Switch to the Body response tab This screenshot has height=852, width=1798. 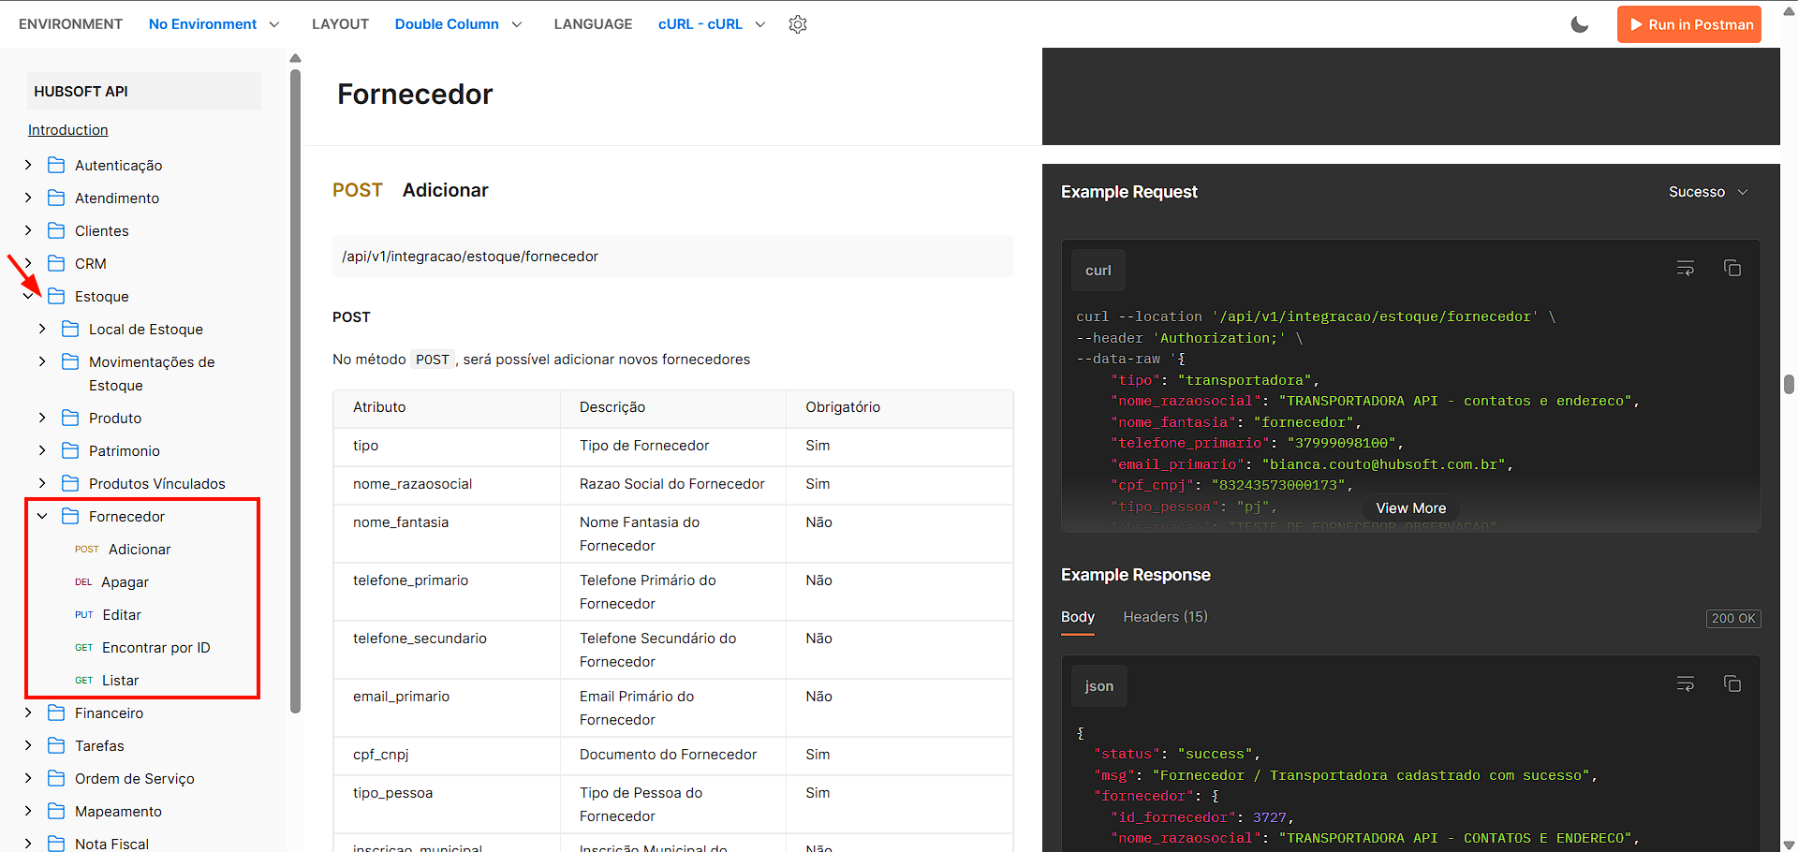1078,617
